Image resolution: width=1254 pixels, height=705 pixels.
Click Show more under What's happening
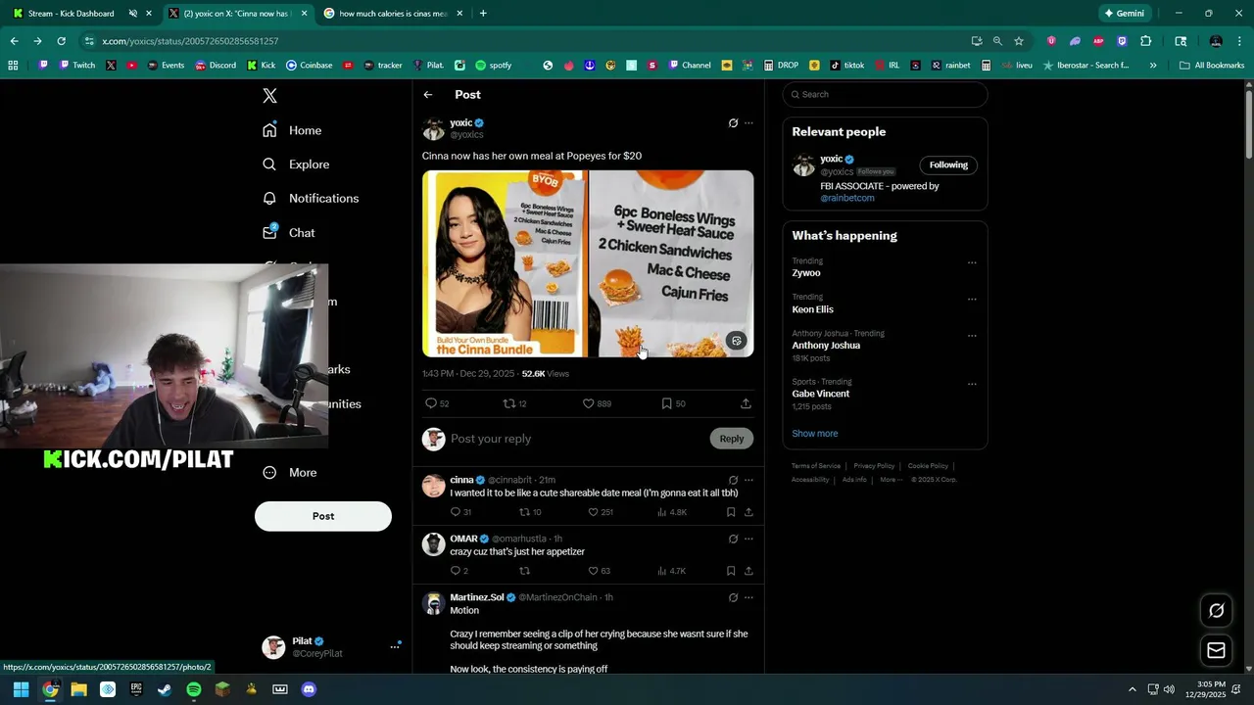(x=815, y=434)
